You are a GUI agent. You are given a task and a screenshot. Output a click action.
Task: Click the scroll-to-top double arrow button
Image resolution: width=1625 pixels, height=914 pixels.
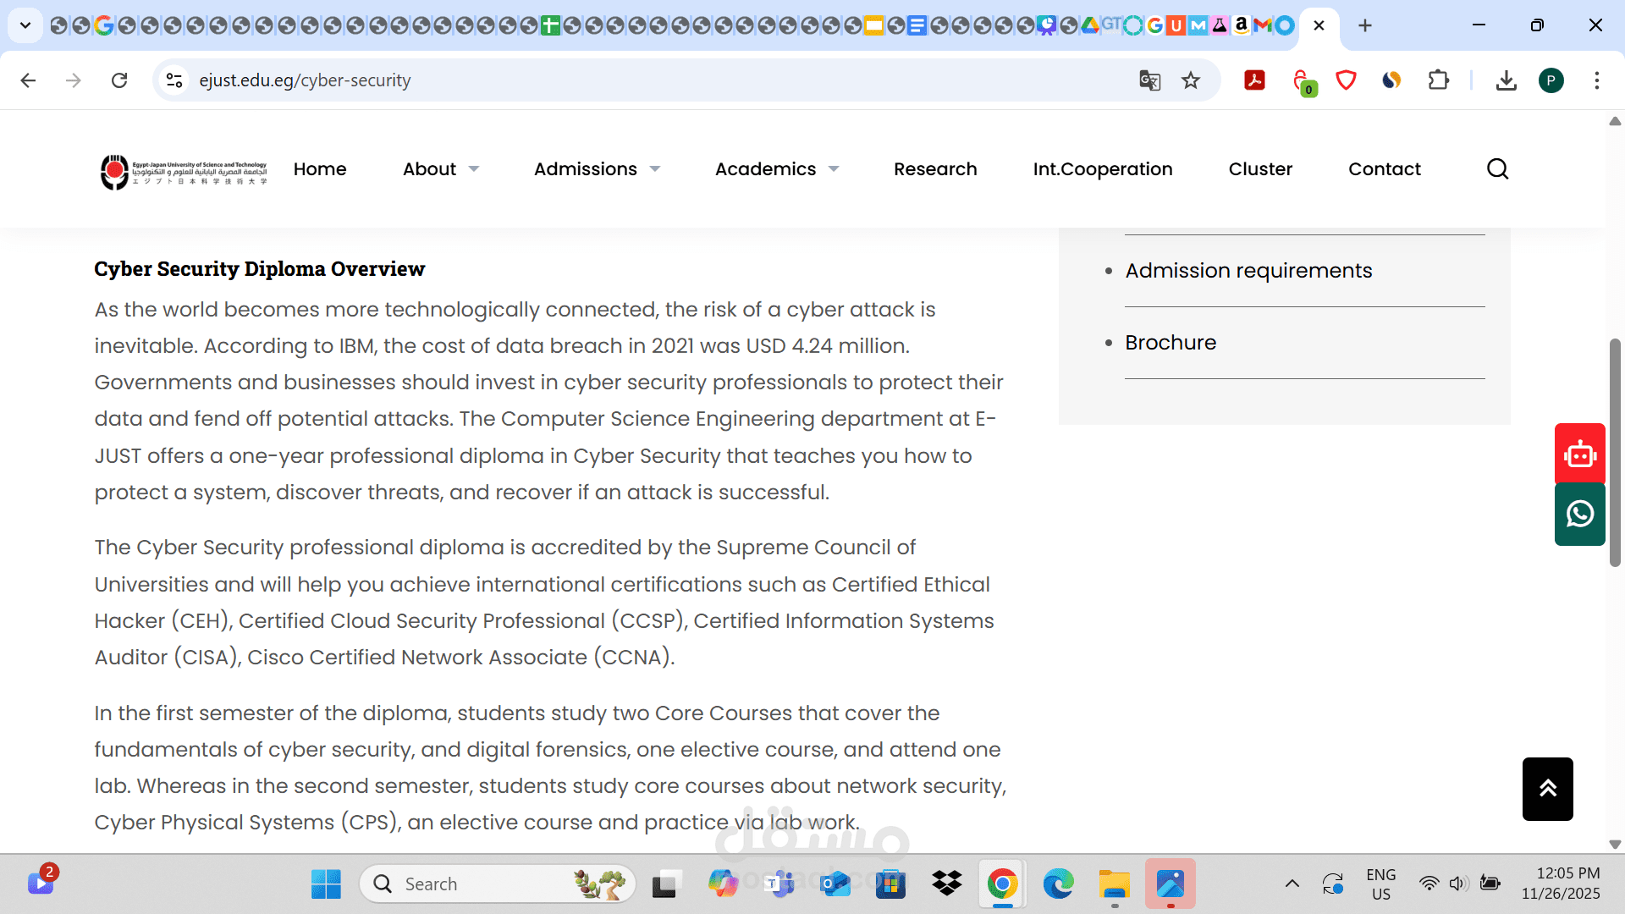tap(1547, 789)
